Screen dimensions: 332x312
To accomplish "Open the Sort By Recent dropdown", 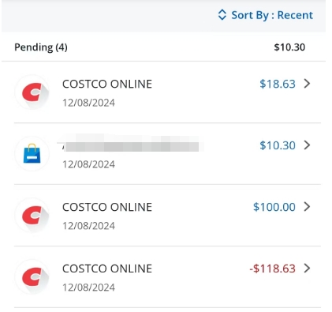I will coord(266,15).
